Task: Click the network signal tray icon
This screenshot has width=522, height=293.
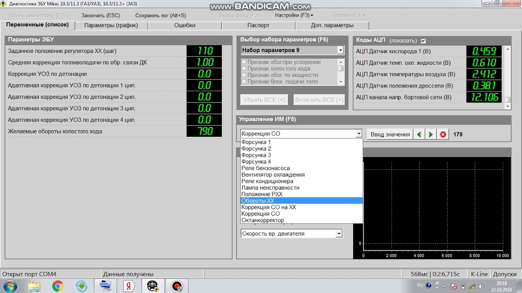Action: [472, 286]
